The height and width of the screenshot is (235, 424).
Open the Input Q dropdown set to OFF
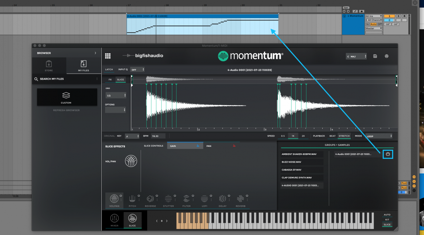tap(137, 69)
